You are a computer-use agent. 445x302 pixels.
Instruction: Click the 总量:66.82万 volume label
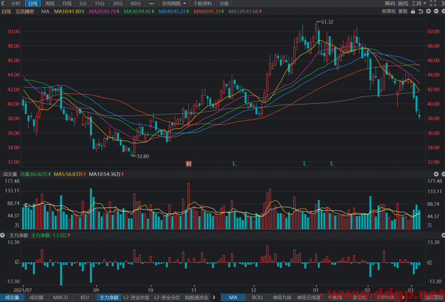[35, 174]
